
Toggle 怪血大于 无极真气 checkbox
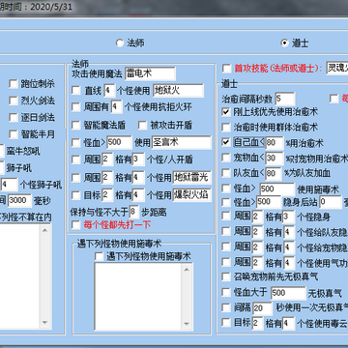click(226, 293)
